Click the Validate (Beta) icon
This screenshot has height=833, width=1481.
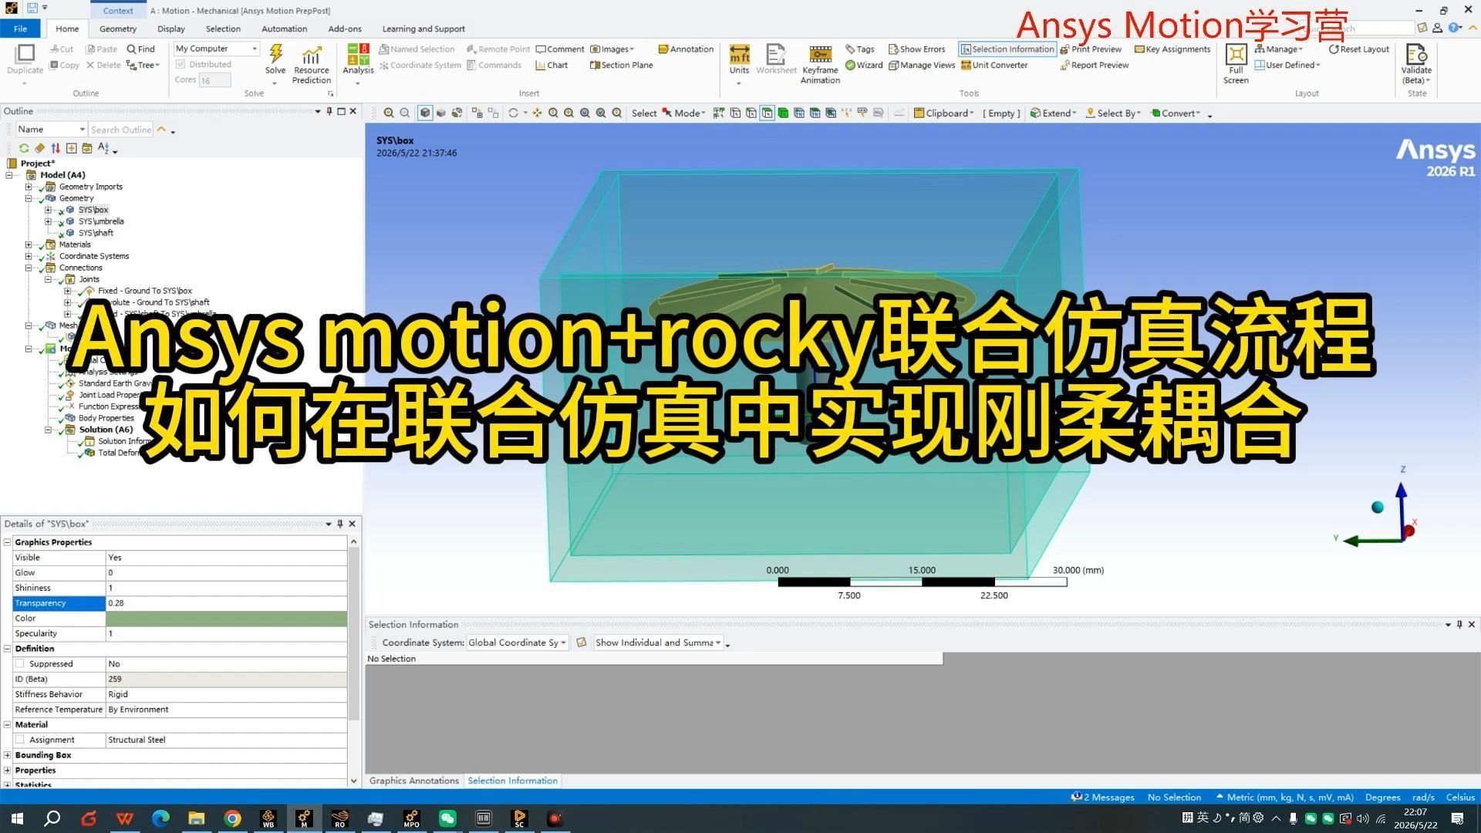pyautogui.click(x=1416, y=65)
